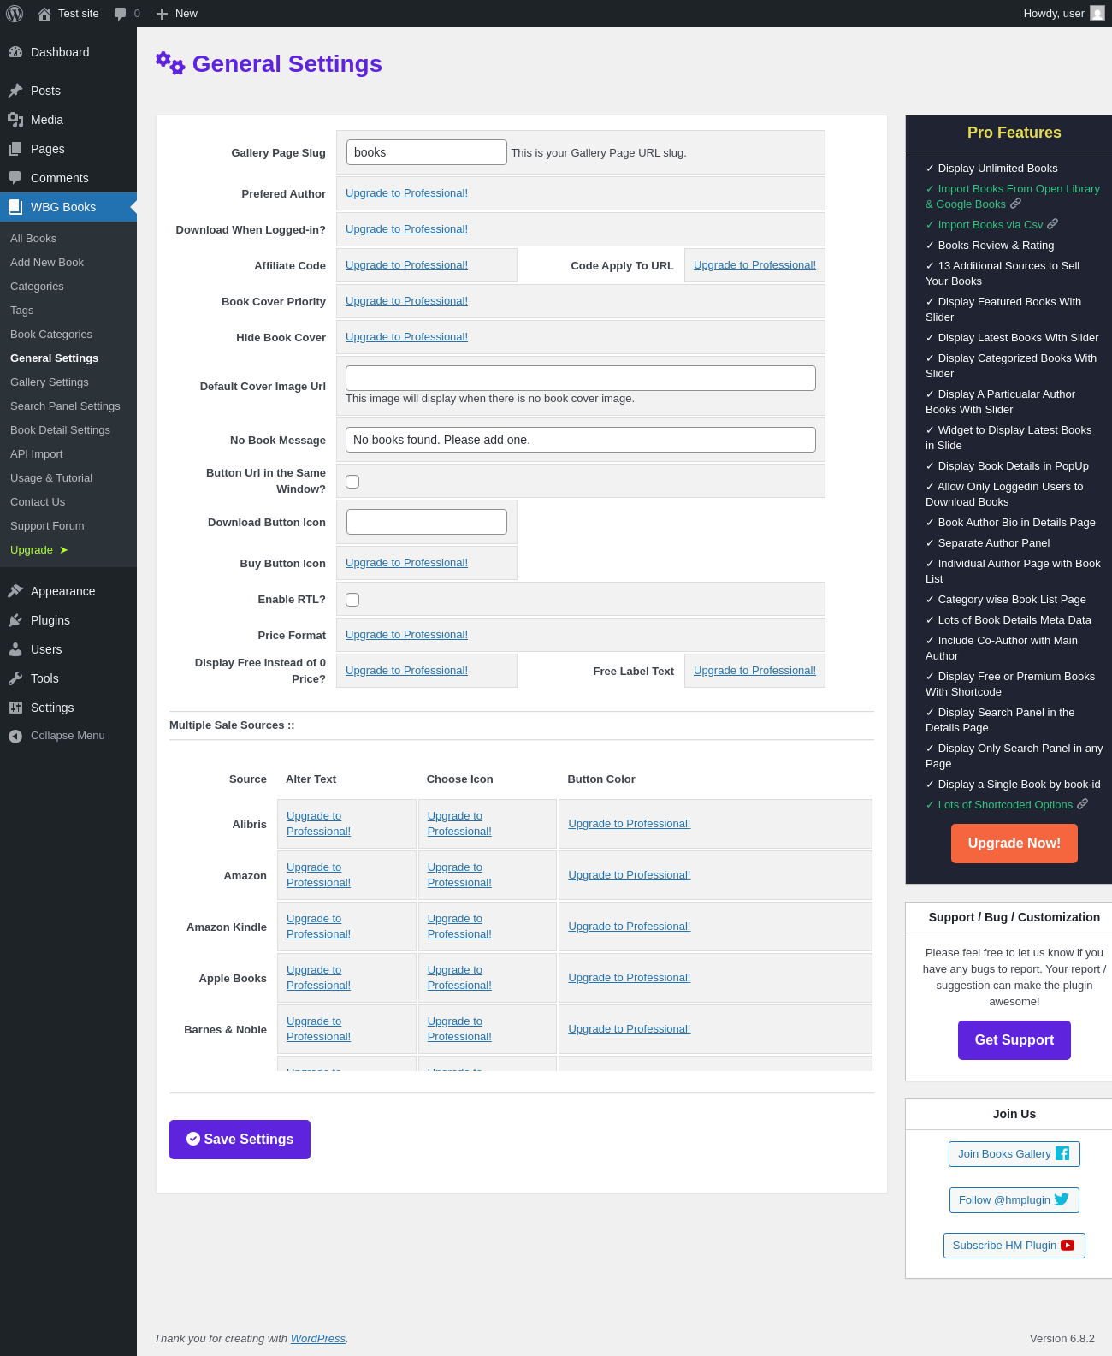Screen dimensions: 1112x1356
Task: Click the New plus icon
Action: pyautogui.click(x=162, y=14)
